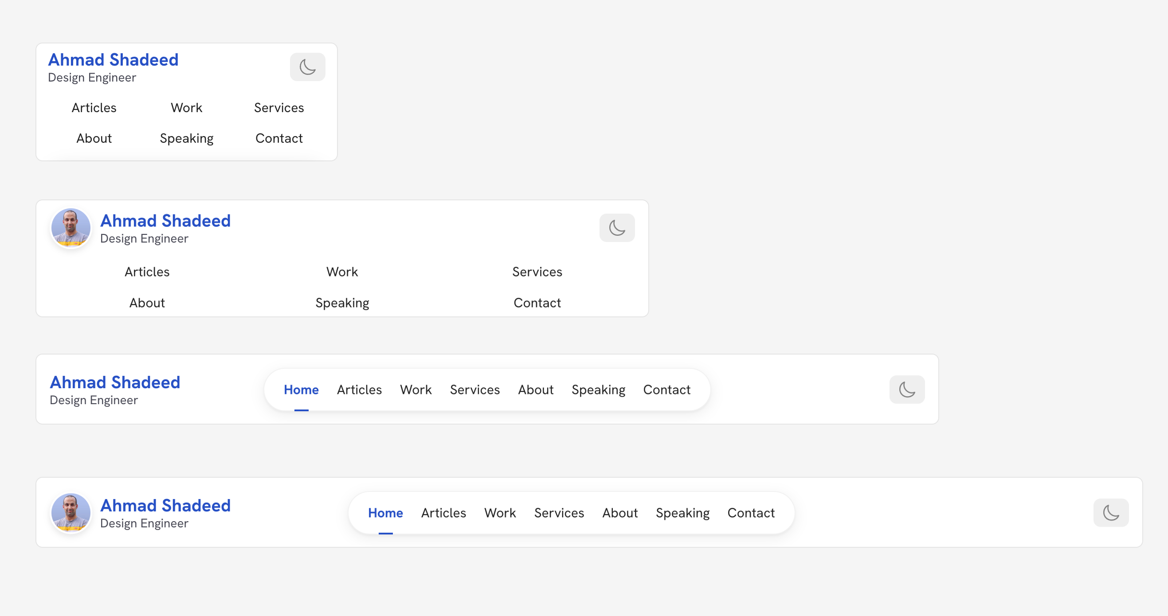Open Services in third header pill nav

click(x=475, y=390)
